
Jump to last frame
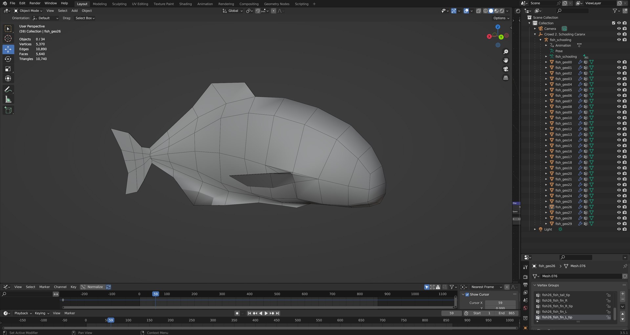point(278,313)
